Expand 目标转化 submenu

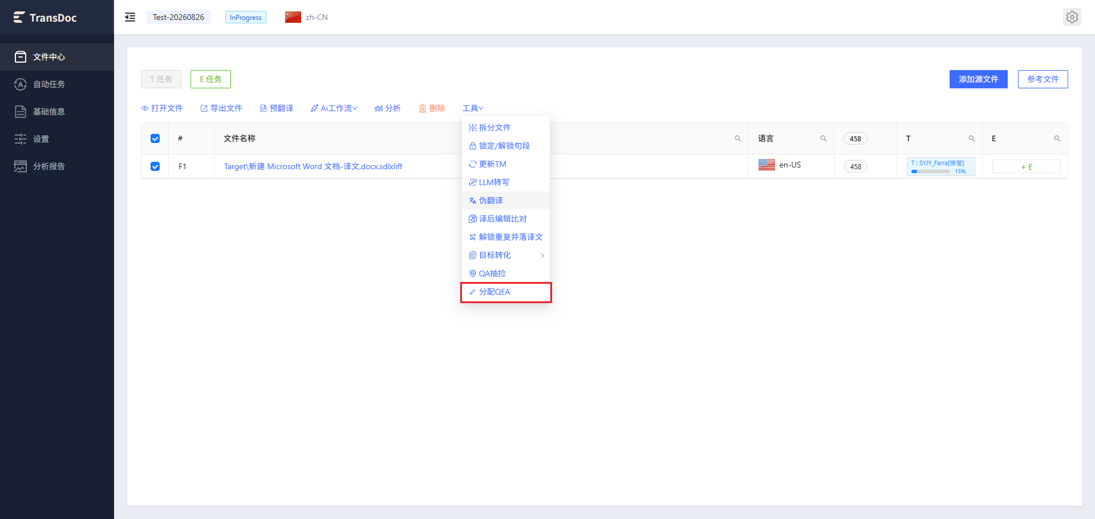(506, 255)
